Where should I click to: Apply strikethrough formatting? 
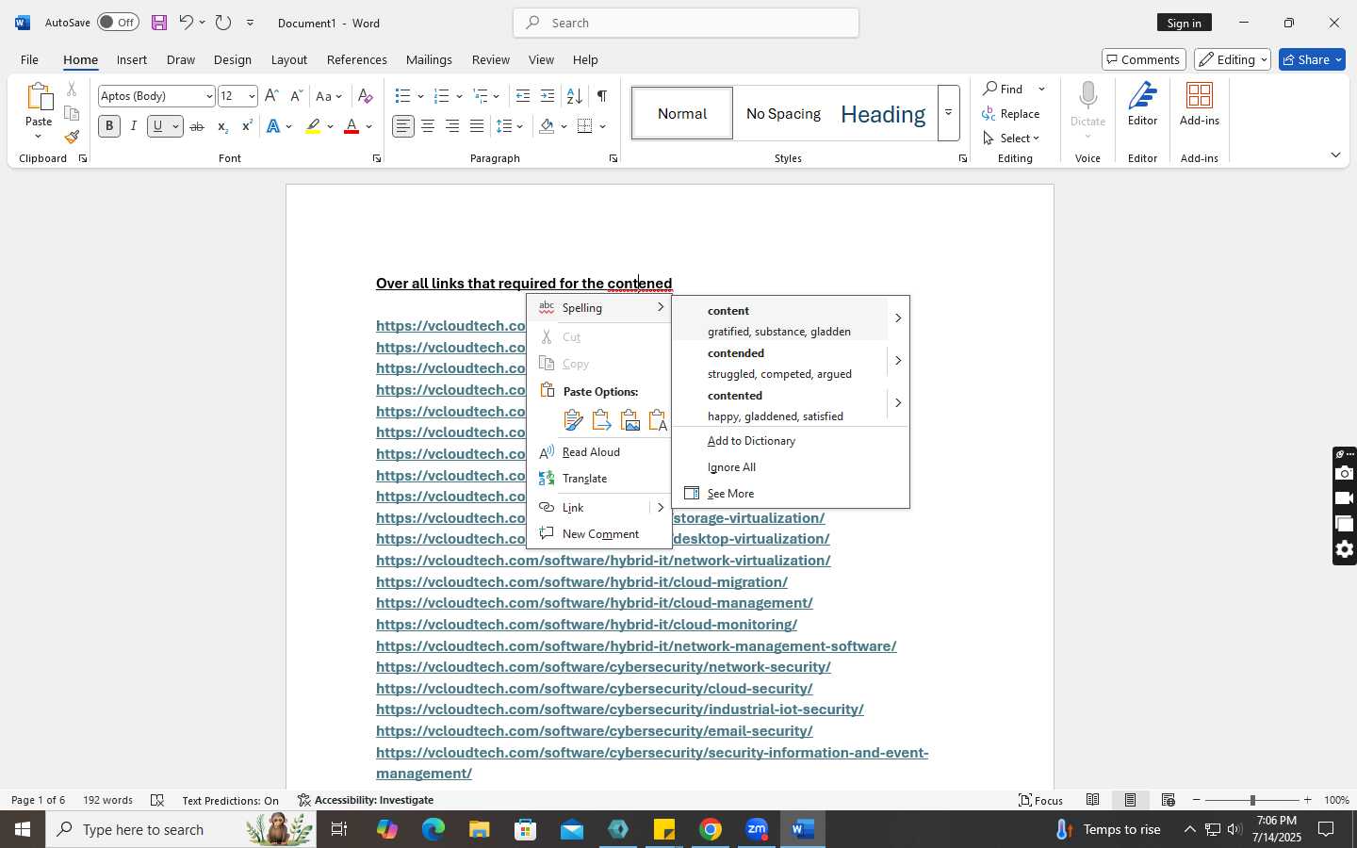coord(196,126)
